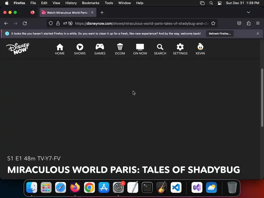Open Control Center in menu bar
Screen dimensions: 264x198
click(220, 3)
